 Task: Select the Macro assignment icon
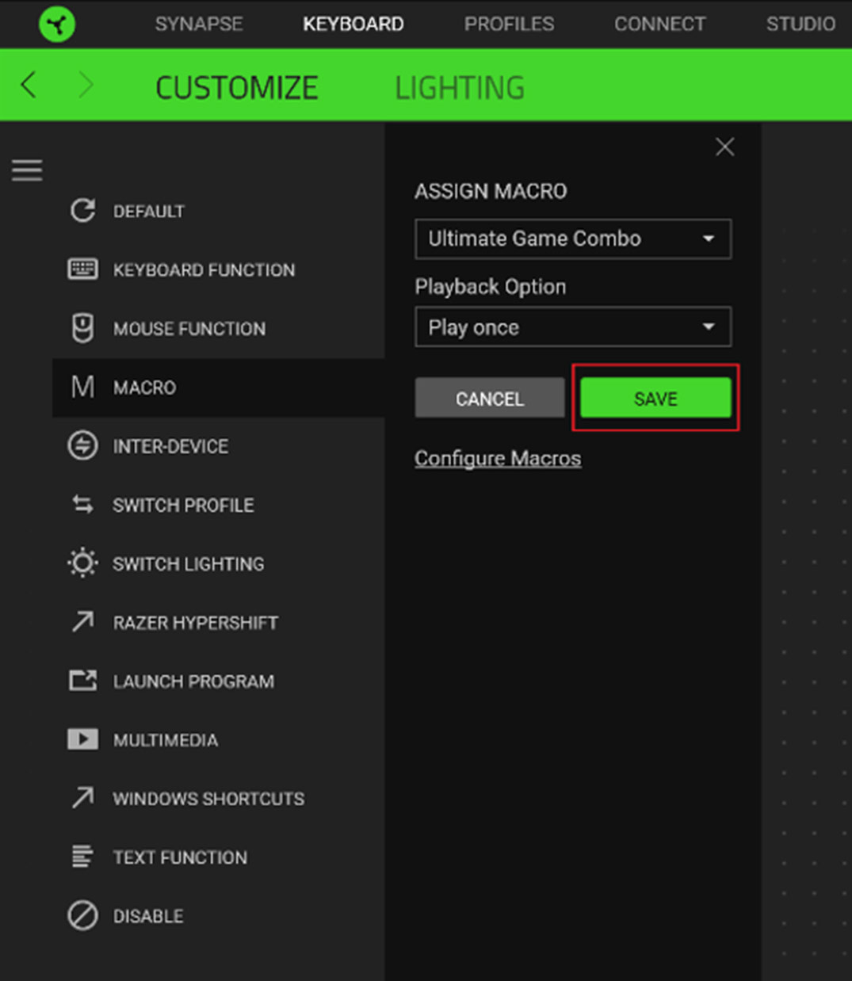click(x=82, y=387)
